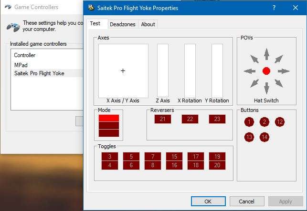
Task: Click round button indicator 2
Action: point(265,122)
